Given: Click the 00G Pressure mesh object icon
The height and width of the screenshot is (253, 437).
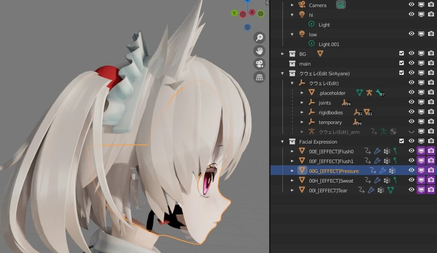Looking at the screenshot, I should (x=302, y=171).
